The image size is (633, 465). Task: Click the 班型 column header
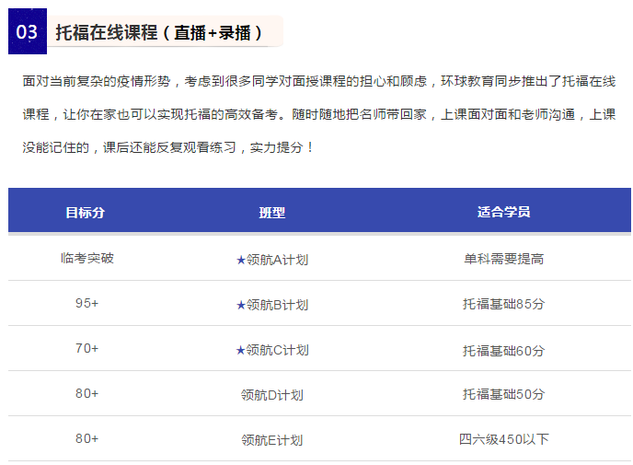[272, 212]
